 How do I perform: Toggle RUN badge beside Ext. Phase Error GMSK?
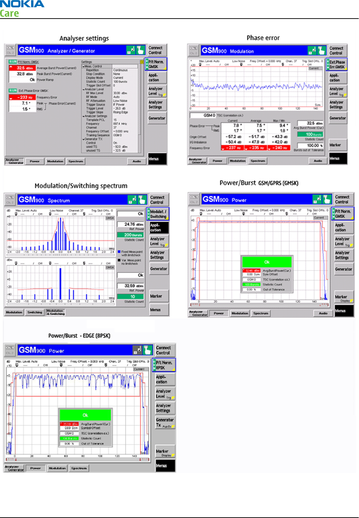tap(13, 90)
